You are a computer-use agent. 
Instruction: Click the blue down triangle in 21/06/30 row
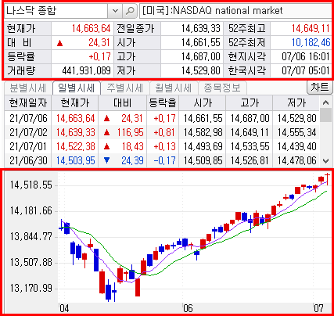tap(106, 160)
